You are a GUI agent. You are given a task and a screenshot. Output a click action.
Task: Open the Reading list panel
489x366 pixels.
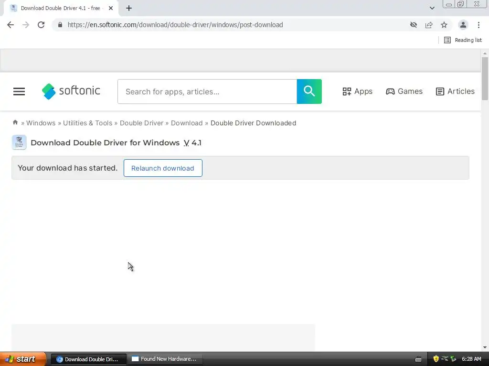[463, 40]
